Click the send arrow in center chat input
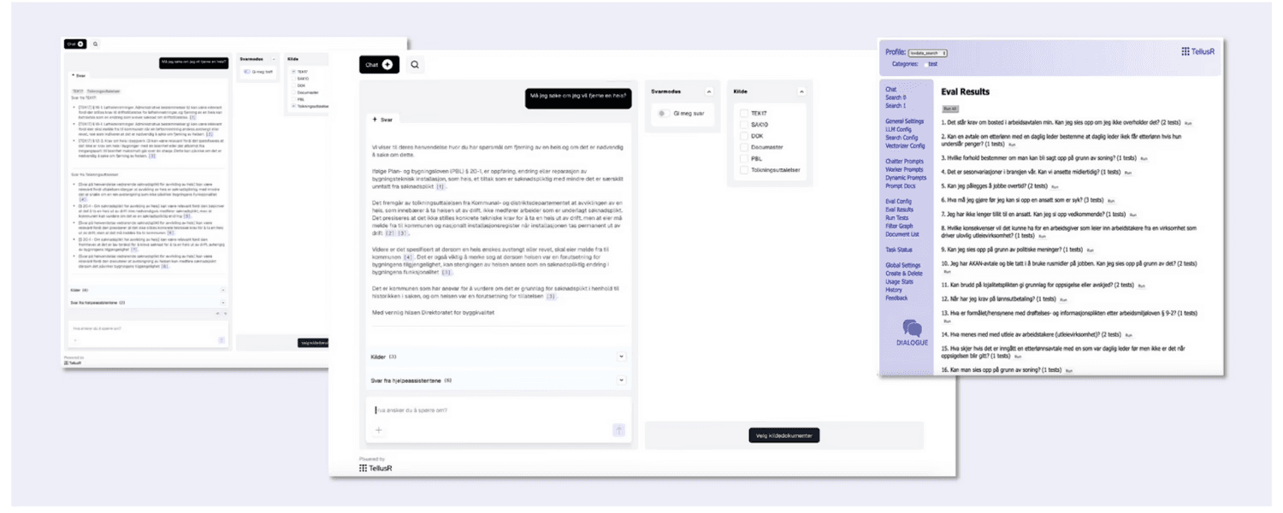 tap(619, 430)
